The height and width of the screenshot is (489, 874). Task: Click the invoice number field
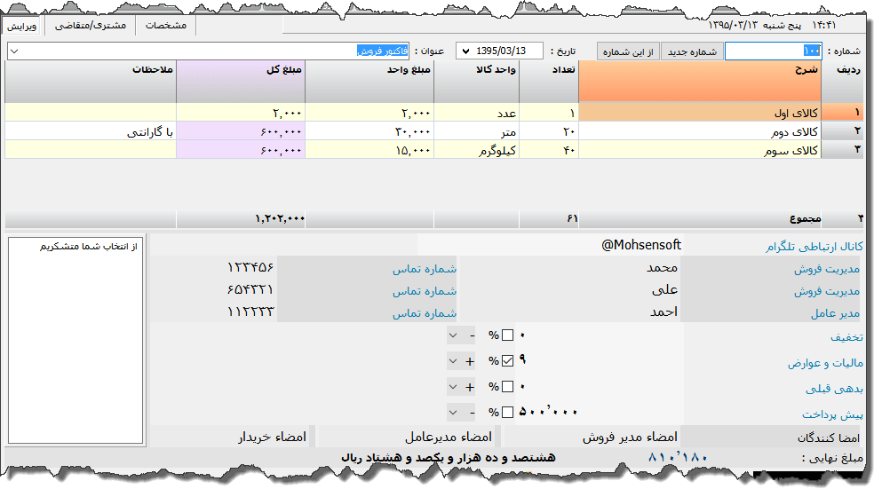(772, 51)
